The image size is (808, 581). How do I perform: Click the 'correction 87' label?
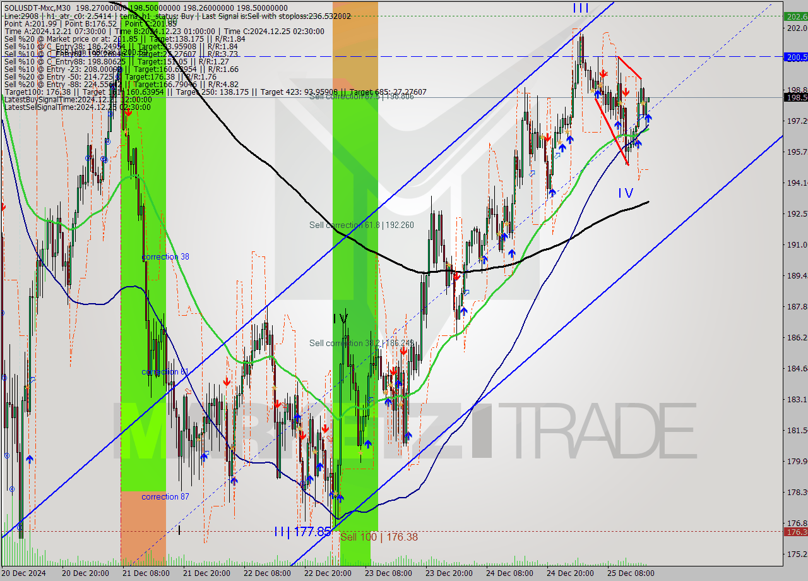(x=165, y=497)
